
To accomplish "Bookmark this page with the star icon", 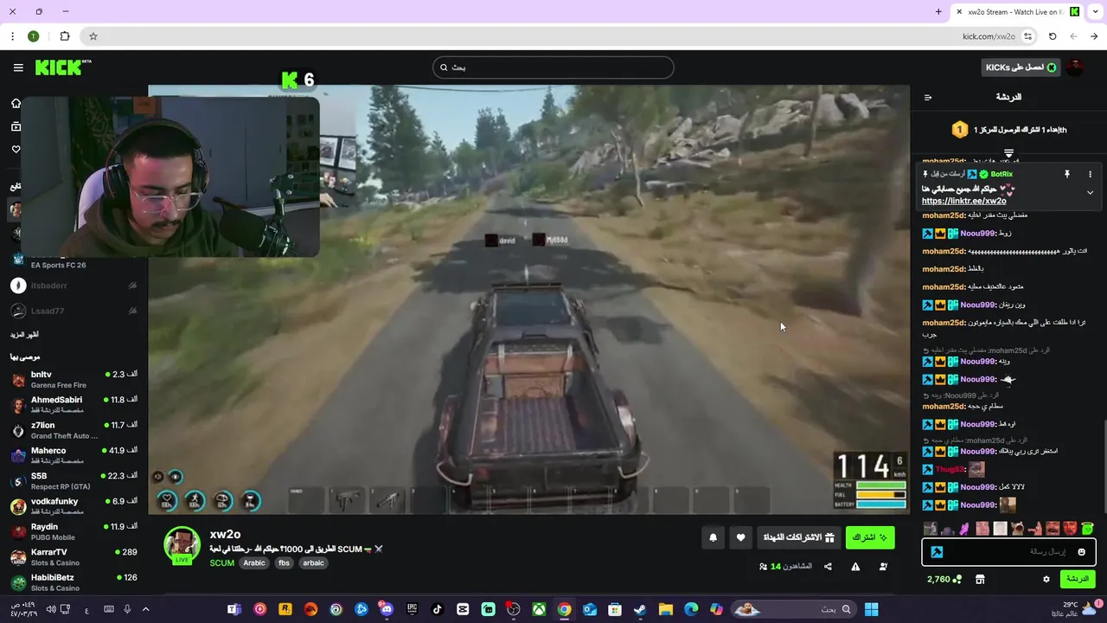I will (93, 36).
